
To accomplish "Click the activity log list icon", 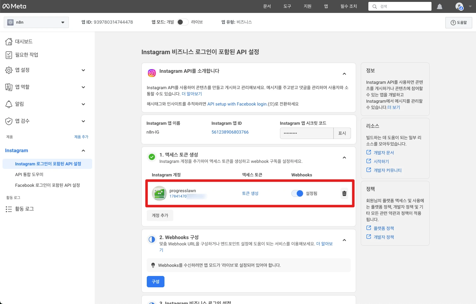I will point(9,209).
